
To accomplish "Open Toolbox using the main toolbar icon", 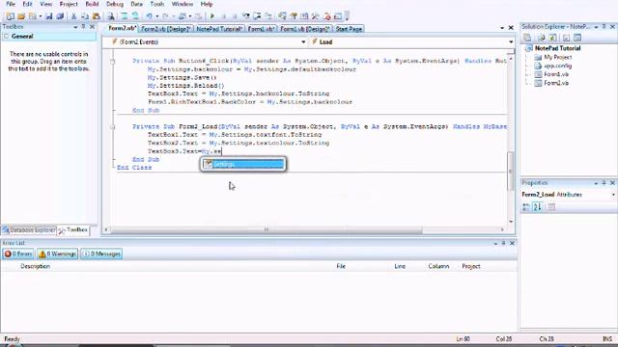I will point(316,16).
